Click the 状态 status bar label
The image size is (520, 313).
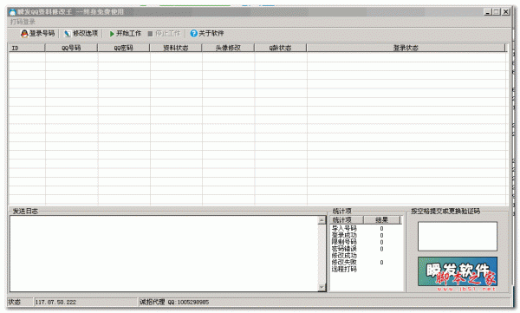click(14, 302)
